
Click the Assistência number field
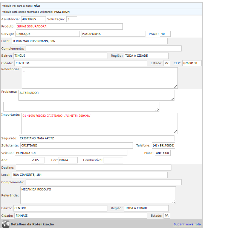point(33,19)
